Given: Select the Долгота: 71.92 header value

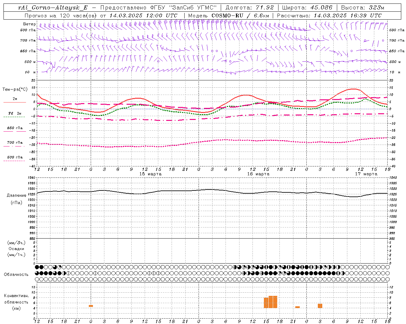Looking at the screenshot, I should 249,8.
